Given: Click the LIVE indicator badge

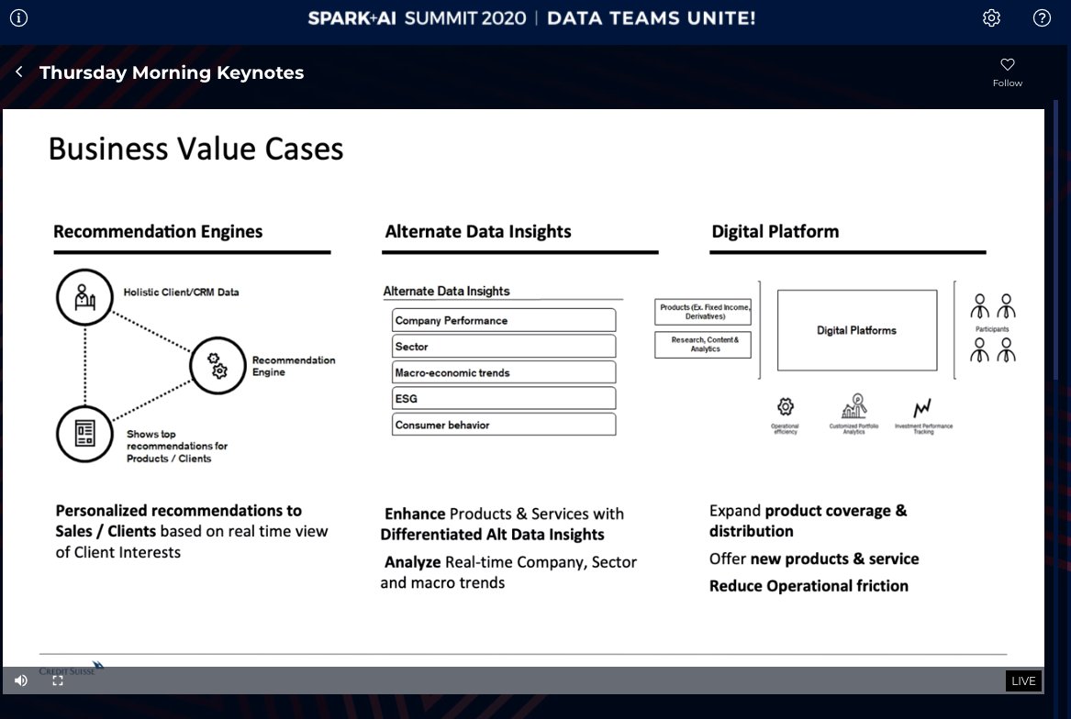Looking at the screenshot, I should click(x=1022, y=680).
